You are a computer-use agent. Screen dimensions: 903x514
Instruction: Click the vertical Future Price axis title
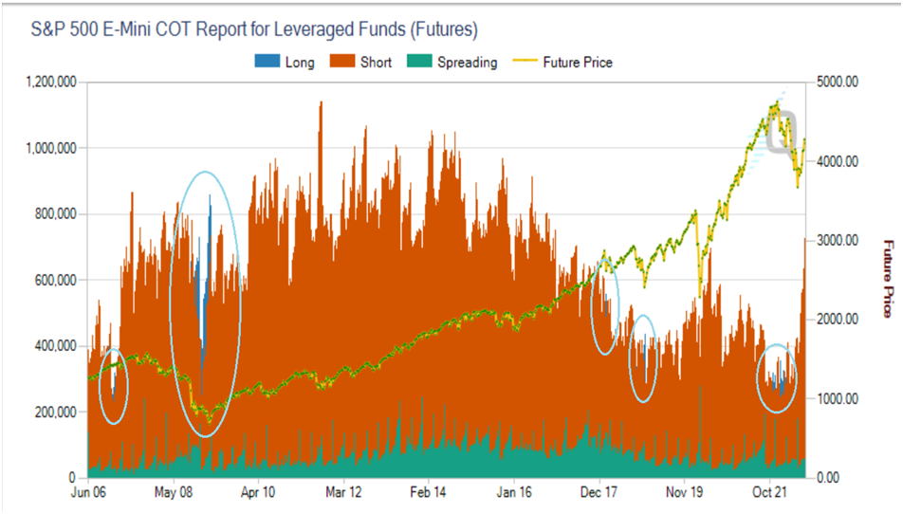(889, 279)
